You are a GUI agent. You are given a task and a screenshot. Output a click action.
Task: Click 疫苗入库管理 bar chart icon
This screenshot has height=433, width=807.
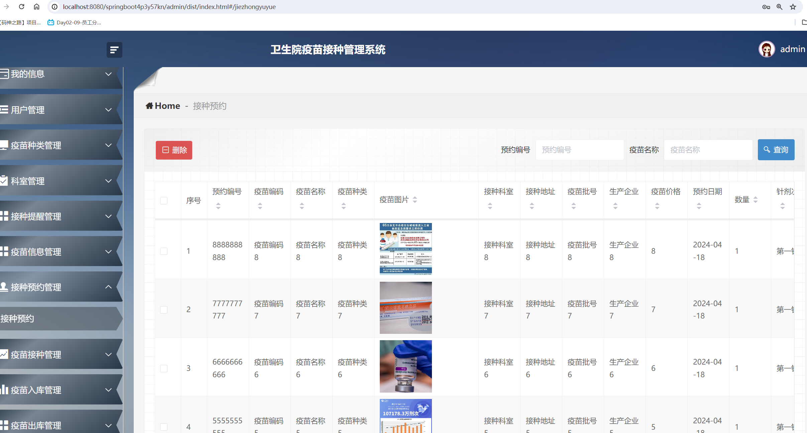4,390
